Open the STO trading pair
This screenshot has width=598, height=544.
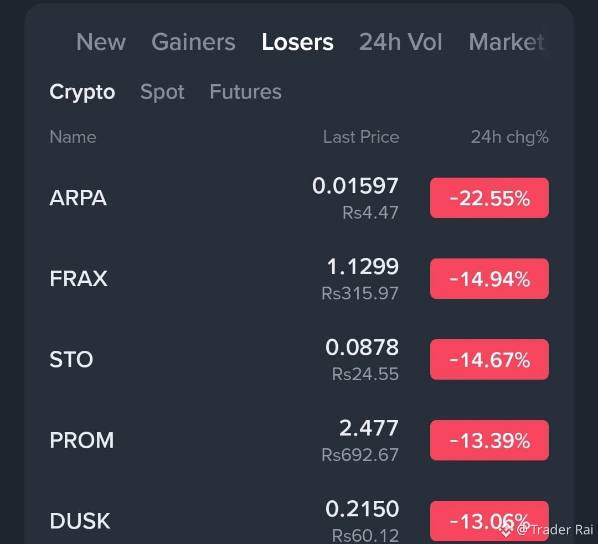[x=71, y=359]
